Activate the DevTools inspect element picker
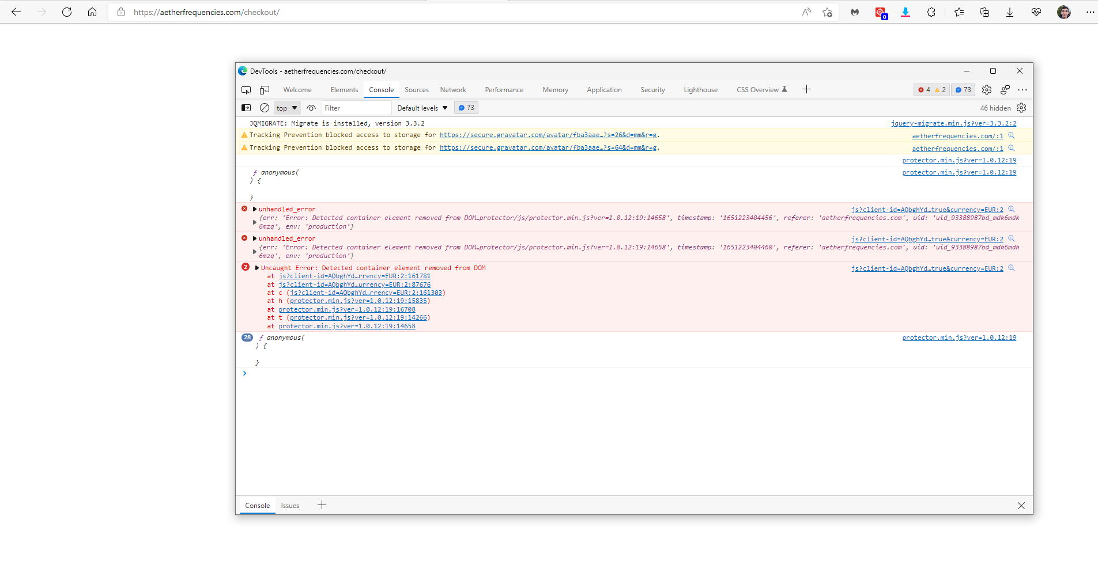 (246, 90)
